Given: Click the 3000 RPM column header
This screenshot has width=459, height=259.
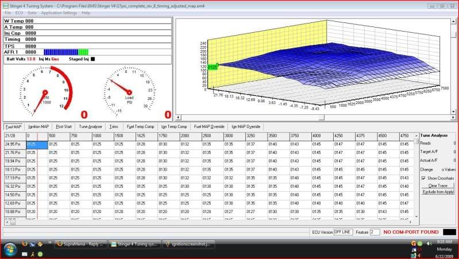Looking at the screenshot, I should (x=234, y=136).
